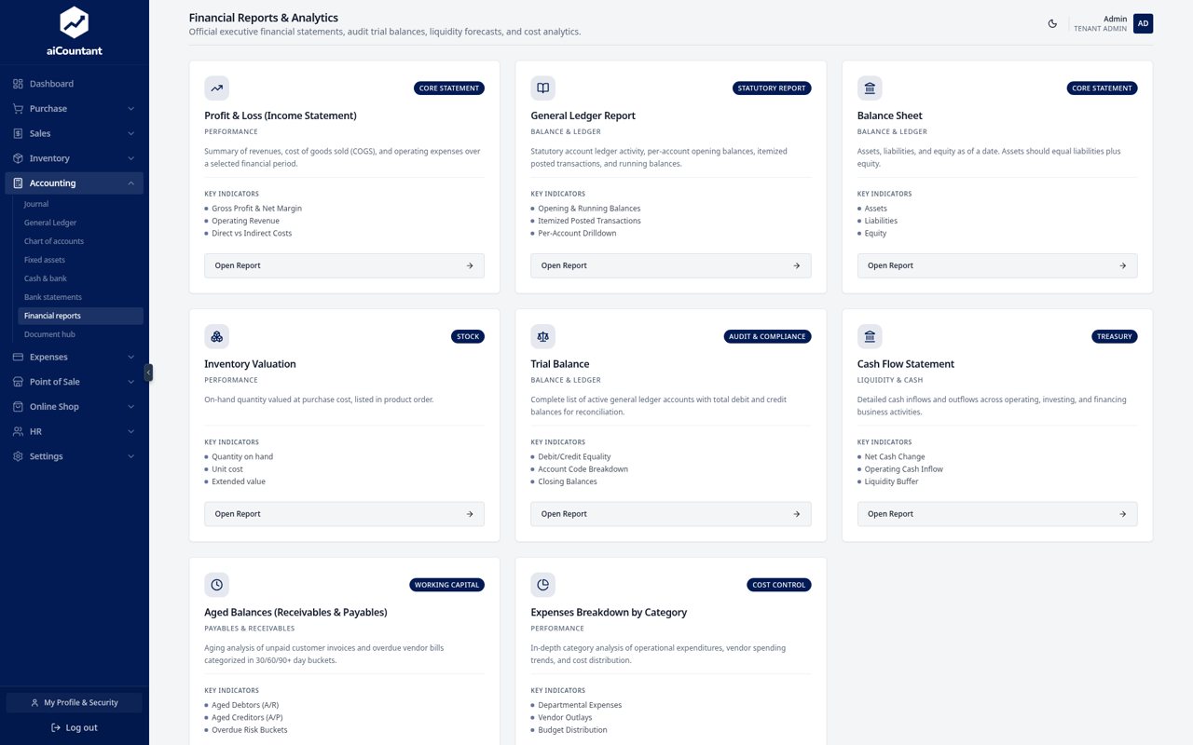Click the sidebar collapse handle

point(148,372)
